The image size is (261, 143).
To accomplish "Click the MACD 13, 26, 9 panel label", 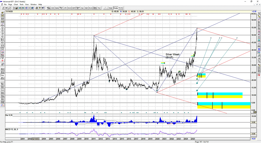I will click(12, 129).
